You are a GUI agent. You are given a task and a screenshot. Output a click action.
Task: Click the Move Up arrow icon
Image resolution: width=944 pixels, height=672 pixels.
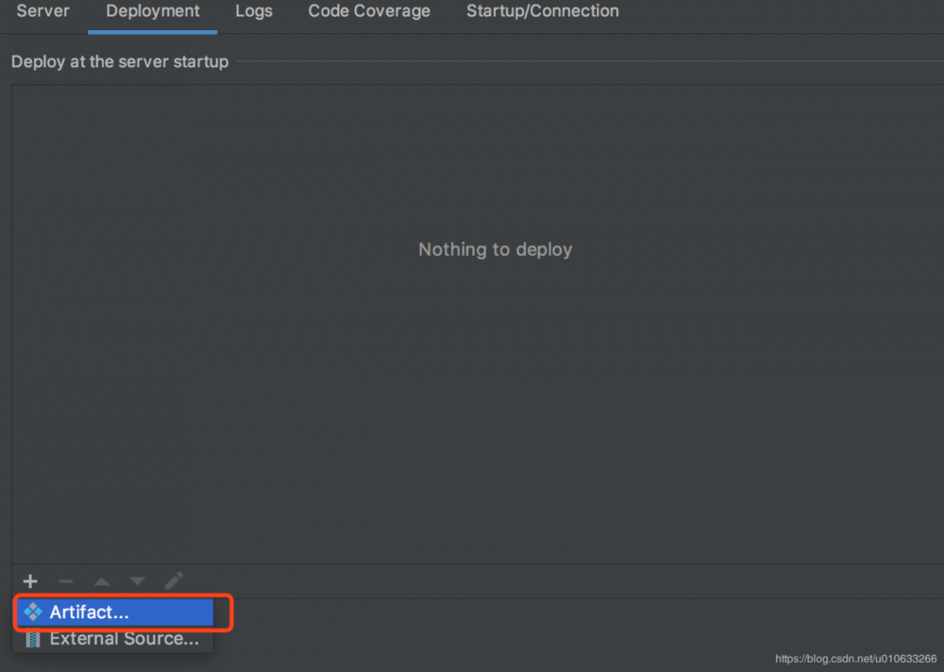(x=101, y=581)
